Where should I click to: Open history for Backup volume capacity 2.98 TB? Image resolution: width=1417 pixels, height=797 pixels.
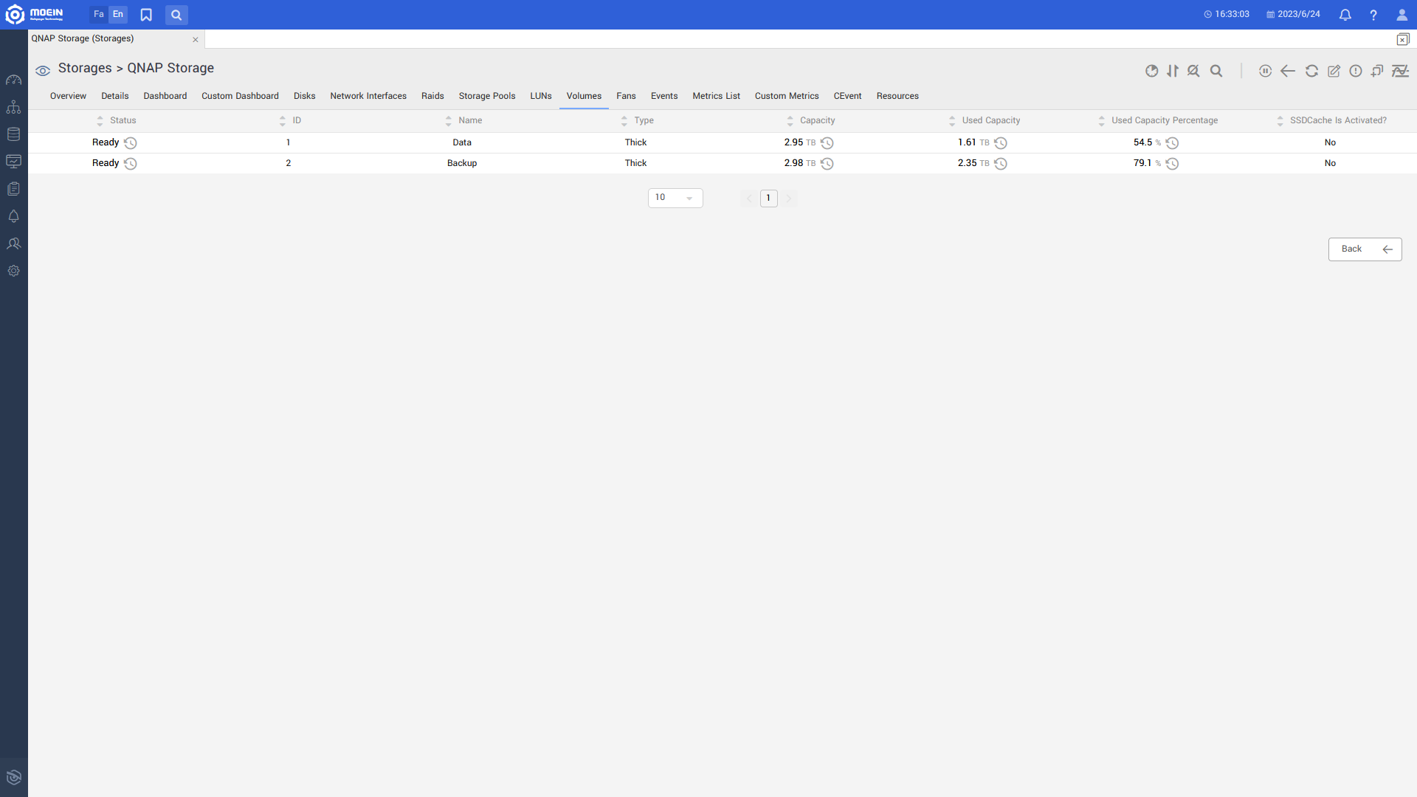(827, 164)
